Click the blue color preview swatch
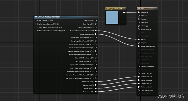Image resolution: width=188 pixels, height=101 pixels. coord(112,17)
